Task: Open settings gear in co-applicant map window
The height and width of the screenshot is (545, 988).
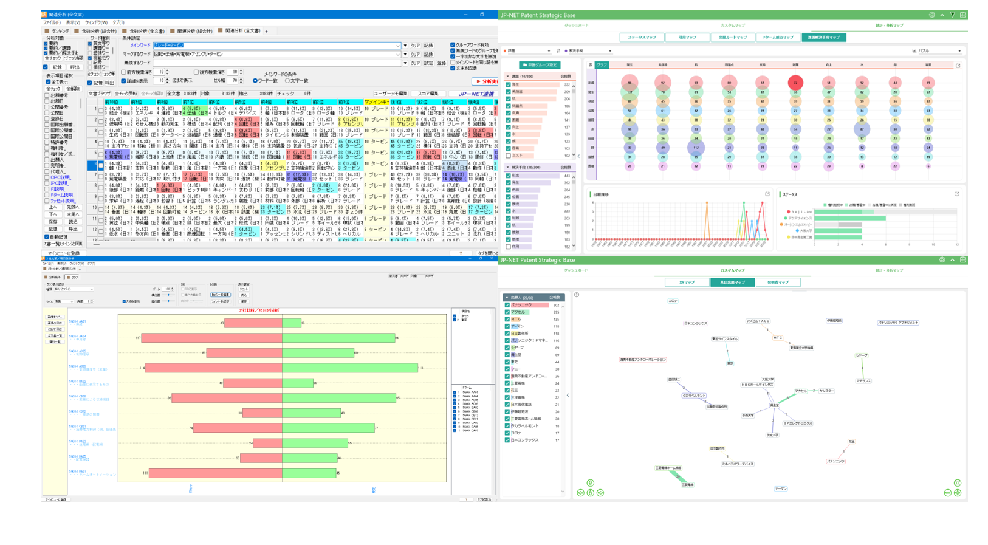Action: click(942, 260)
